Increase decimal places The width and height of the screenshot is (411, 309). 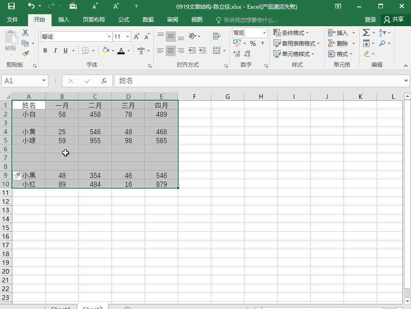point(237,54)
